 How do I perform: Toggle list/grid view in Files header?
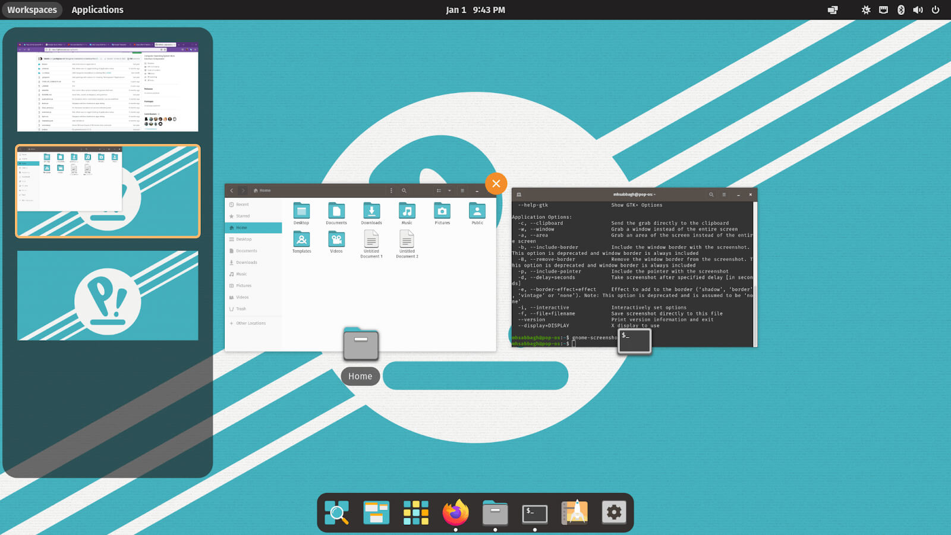(x=439, y=191)
